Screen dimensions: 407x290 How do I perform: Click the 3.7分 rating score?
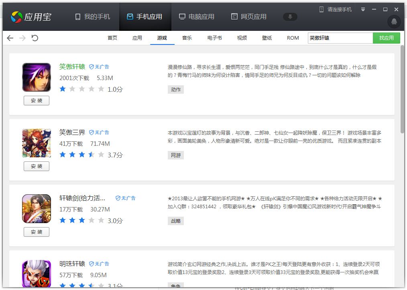pos(115,155)
